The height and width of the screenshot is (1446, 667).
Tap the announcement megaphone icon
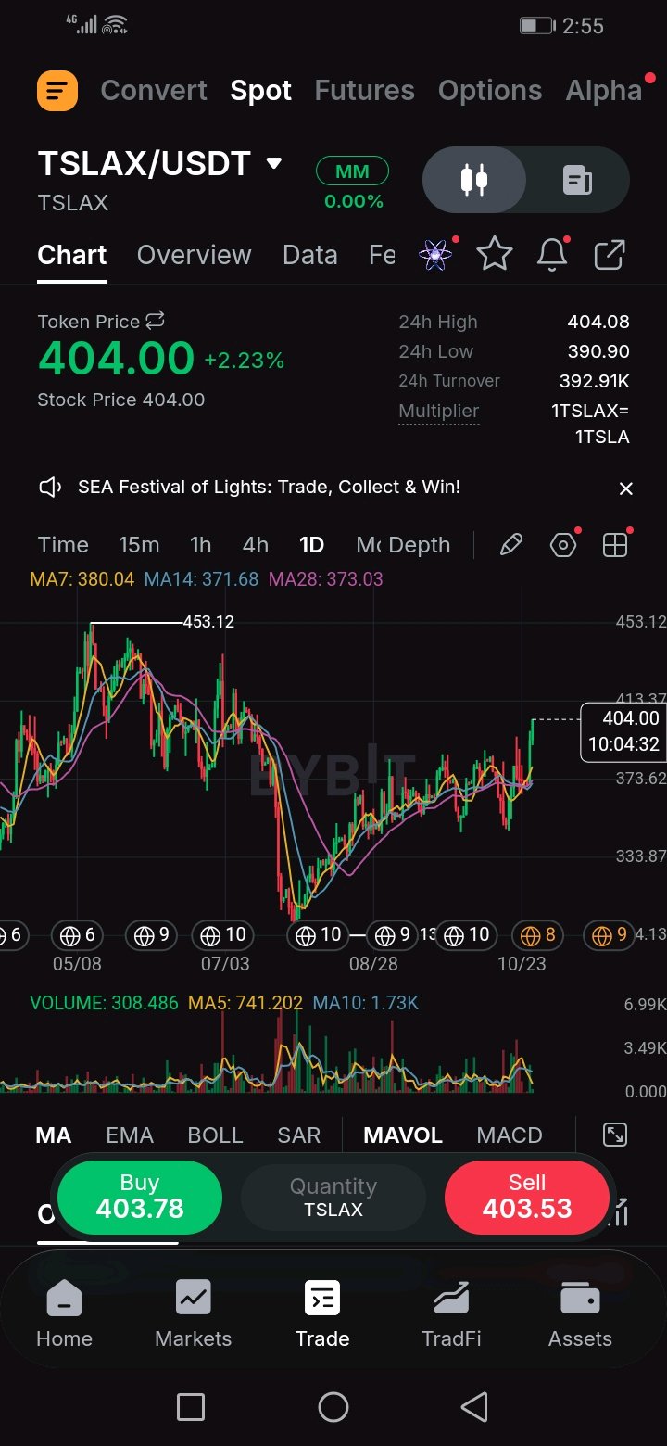[x=50, y=487]
